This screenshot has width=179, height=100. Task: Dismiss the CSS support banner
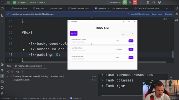[x=168, y=14]
